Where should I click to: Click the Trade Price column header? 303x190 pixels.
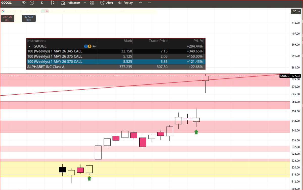click(158, 41)
